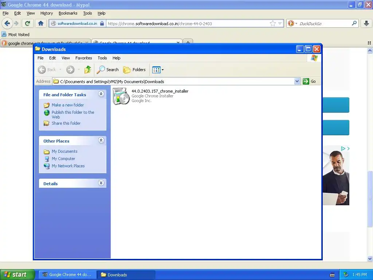
Task: Reload the page in Mypal browser
Action: pyautogui.click(x=27, y=23)
